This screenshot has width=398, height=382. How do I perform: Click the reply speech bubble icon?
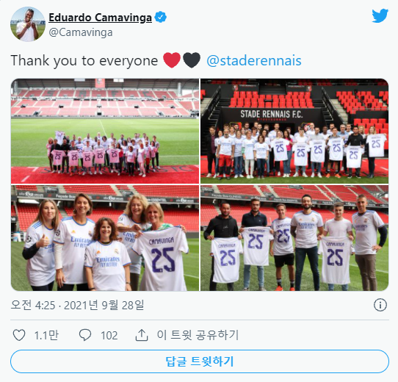[x=85, y=335]
